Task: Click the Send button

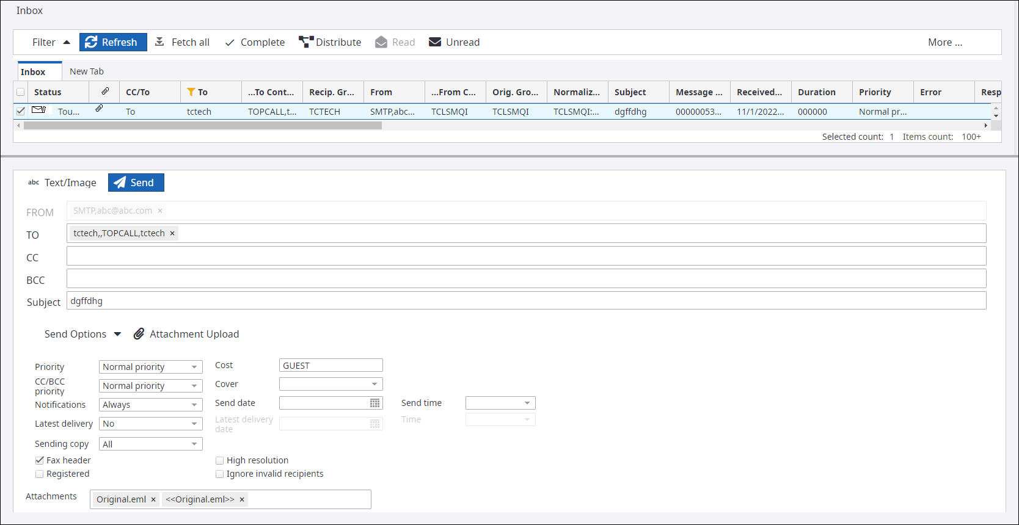Action: coord(136,183)
